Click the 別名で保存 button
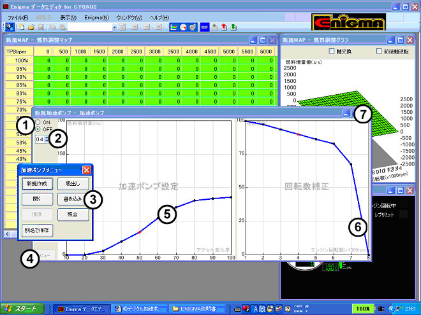The height and width of the screenshot is (315, 421). 37,230
